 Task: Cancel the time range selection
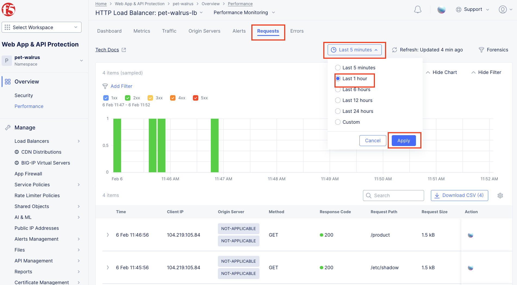[x=373, y=141]
